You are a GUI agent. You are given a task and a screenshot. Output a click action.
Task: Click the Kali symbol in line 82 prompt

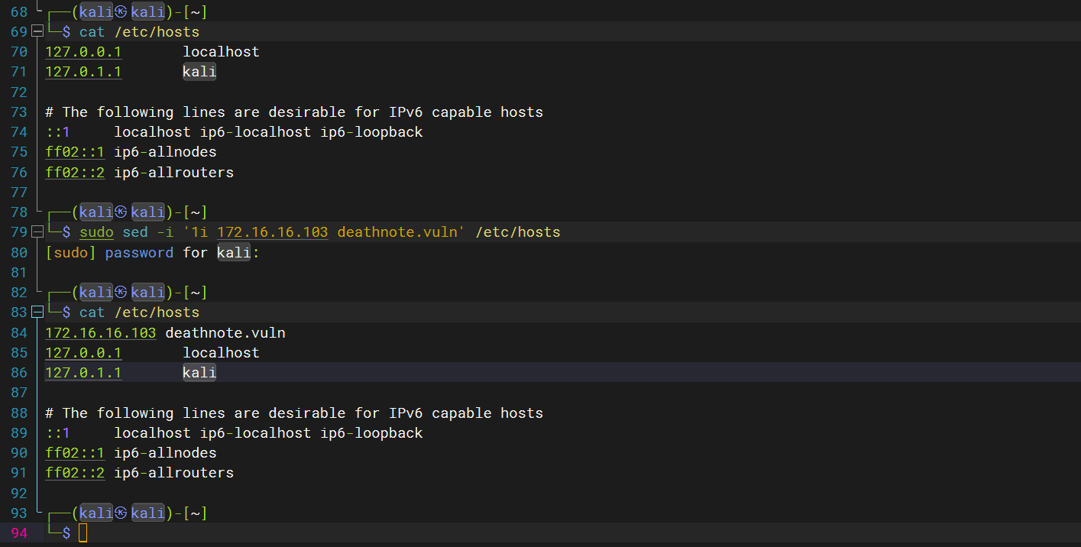[x=121, y=293]
